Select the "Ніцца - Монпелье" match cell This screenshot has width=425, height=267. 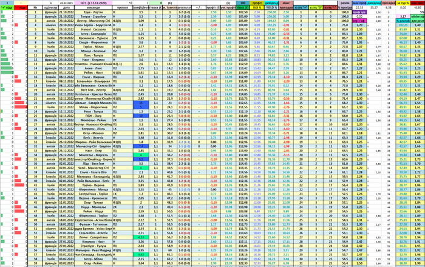[93, 207]
